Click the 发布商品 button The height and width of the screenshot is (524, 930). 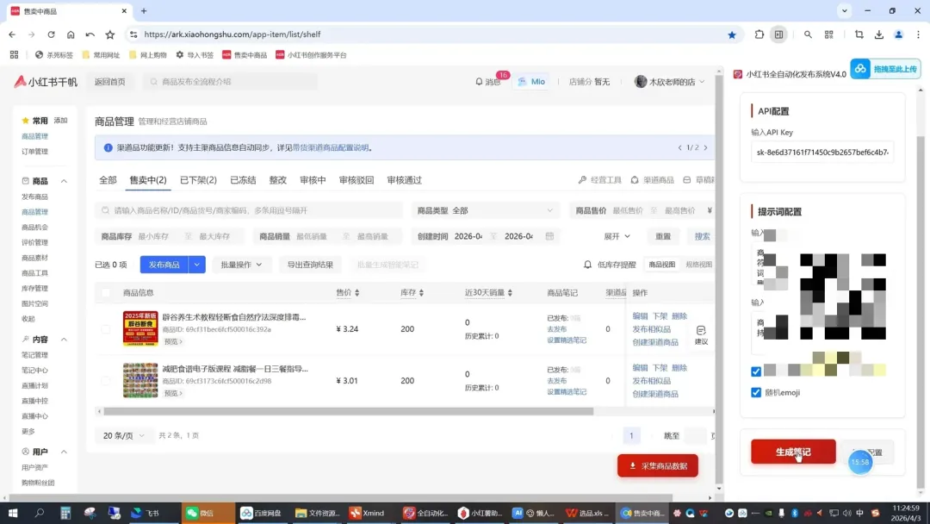click(x=164, y=265)
